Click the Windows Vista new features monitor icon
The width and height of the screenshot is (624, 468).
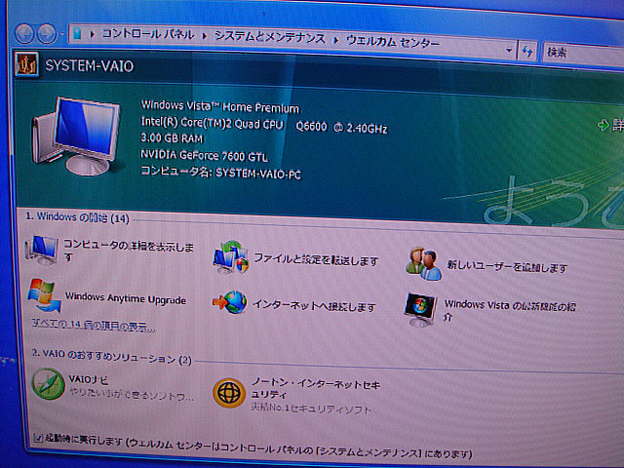point(420,310)
